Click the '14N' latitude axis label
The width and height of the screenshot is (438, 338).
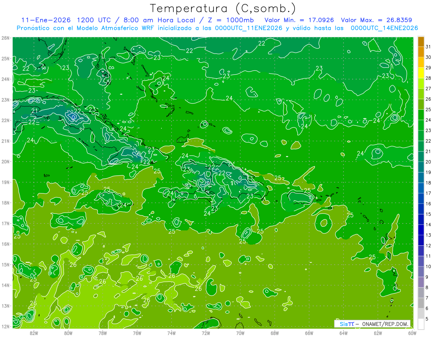pos(5,285)
